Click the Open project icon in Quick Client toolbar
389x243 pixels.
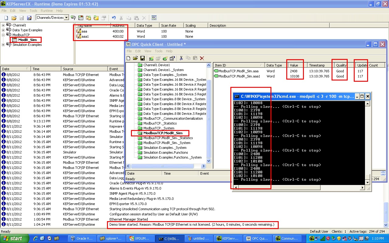tap(135, 58)
